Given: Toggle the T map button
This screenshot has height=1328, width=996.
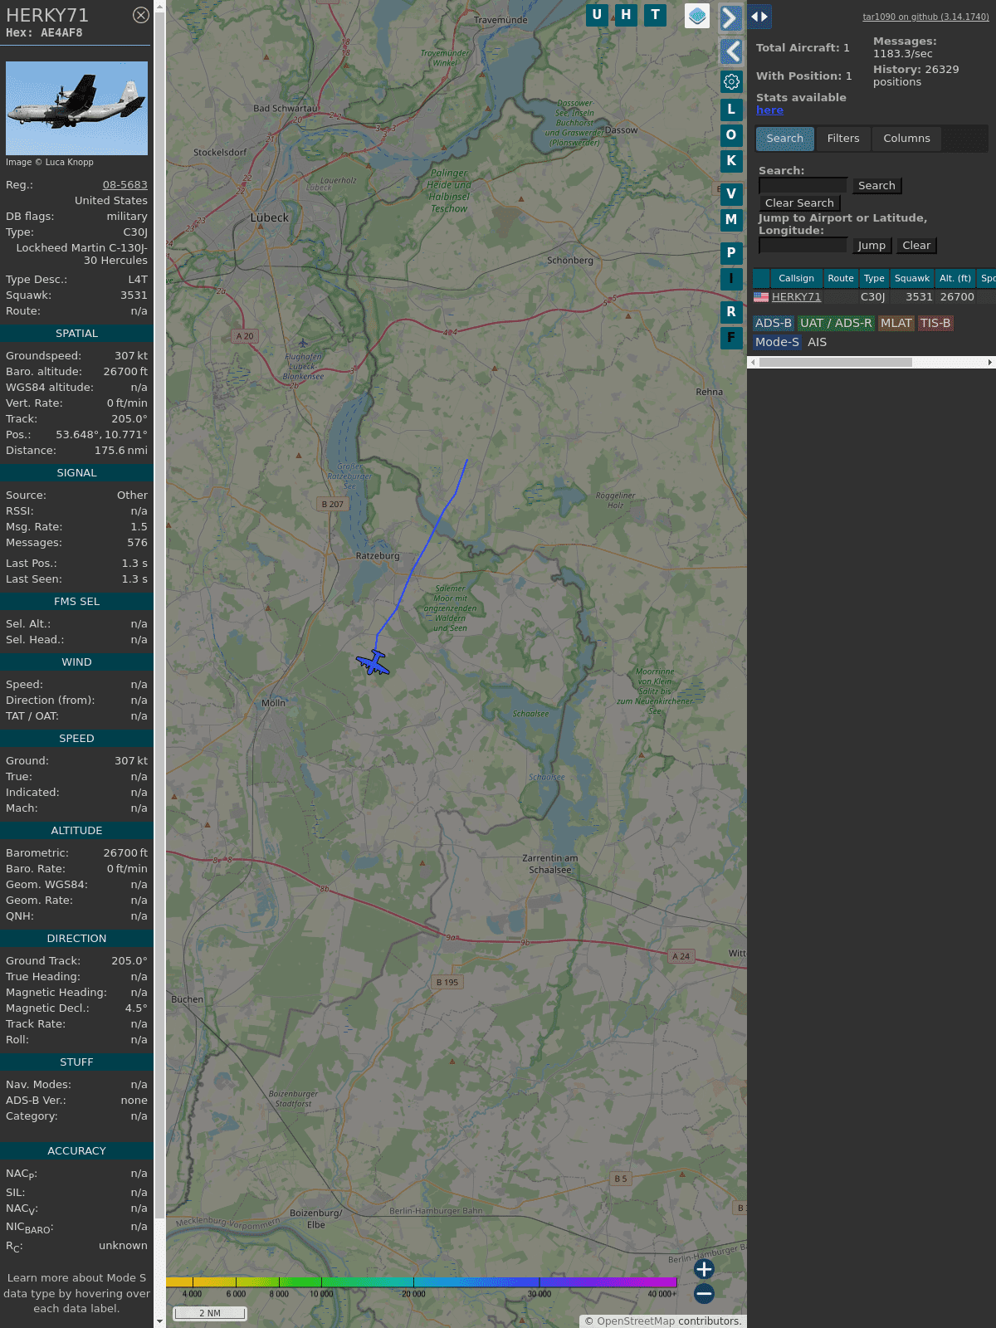Looking at the screenshot, I should click(656, 15).
